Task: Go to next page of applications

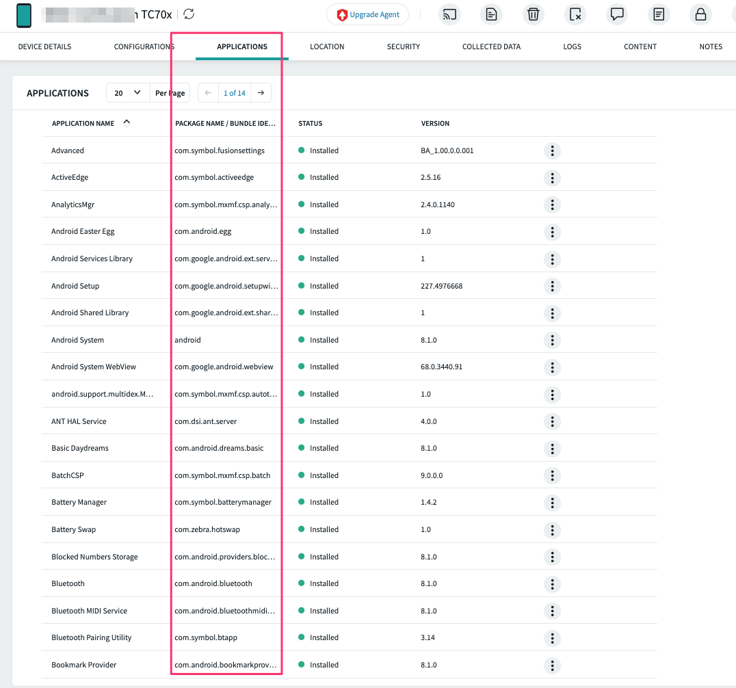Action: [261, 93]
